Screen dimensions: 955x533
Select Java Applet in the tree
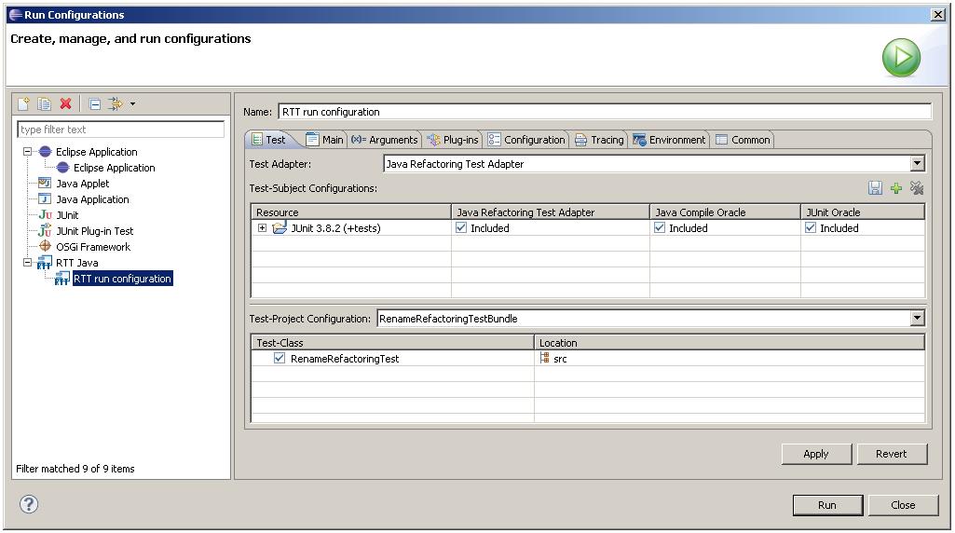82,184
